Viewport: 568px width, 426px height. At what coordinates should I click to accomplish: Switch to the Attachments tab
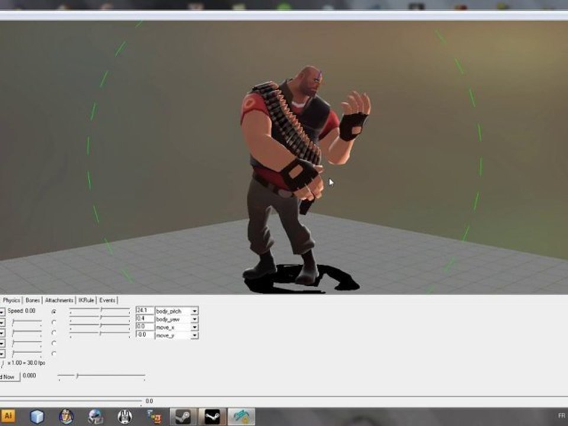59,301
